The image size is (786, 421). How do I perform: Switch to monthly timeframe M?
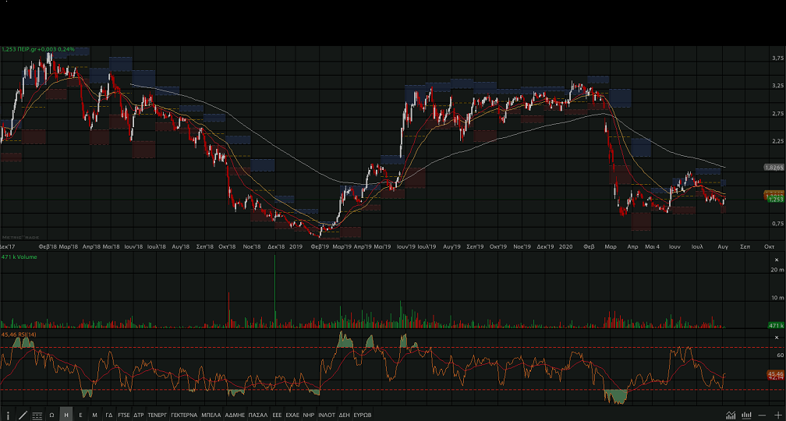[x=94, y=415]
